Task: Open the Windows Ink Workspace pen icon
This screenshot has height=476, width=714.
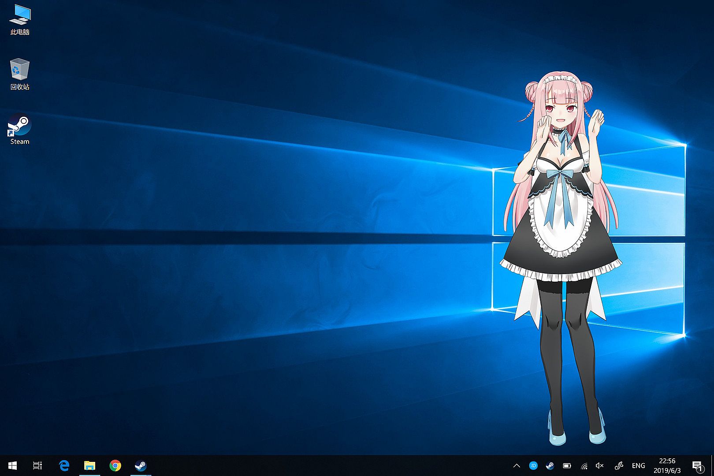Action: click(619, 465)
